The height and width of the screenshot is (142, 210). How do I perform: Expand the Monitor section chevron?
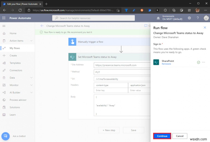[31, 85]
